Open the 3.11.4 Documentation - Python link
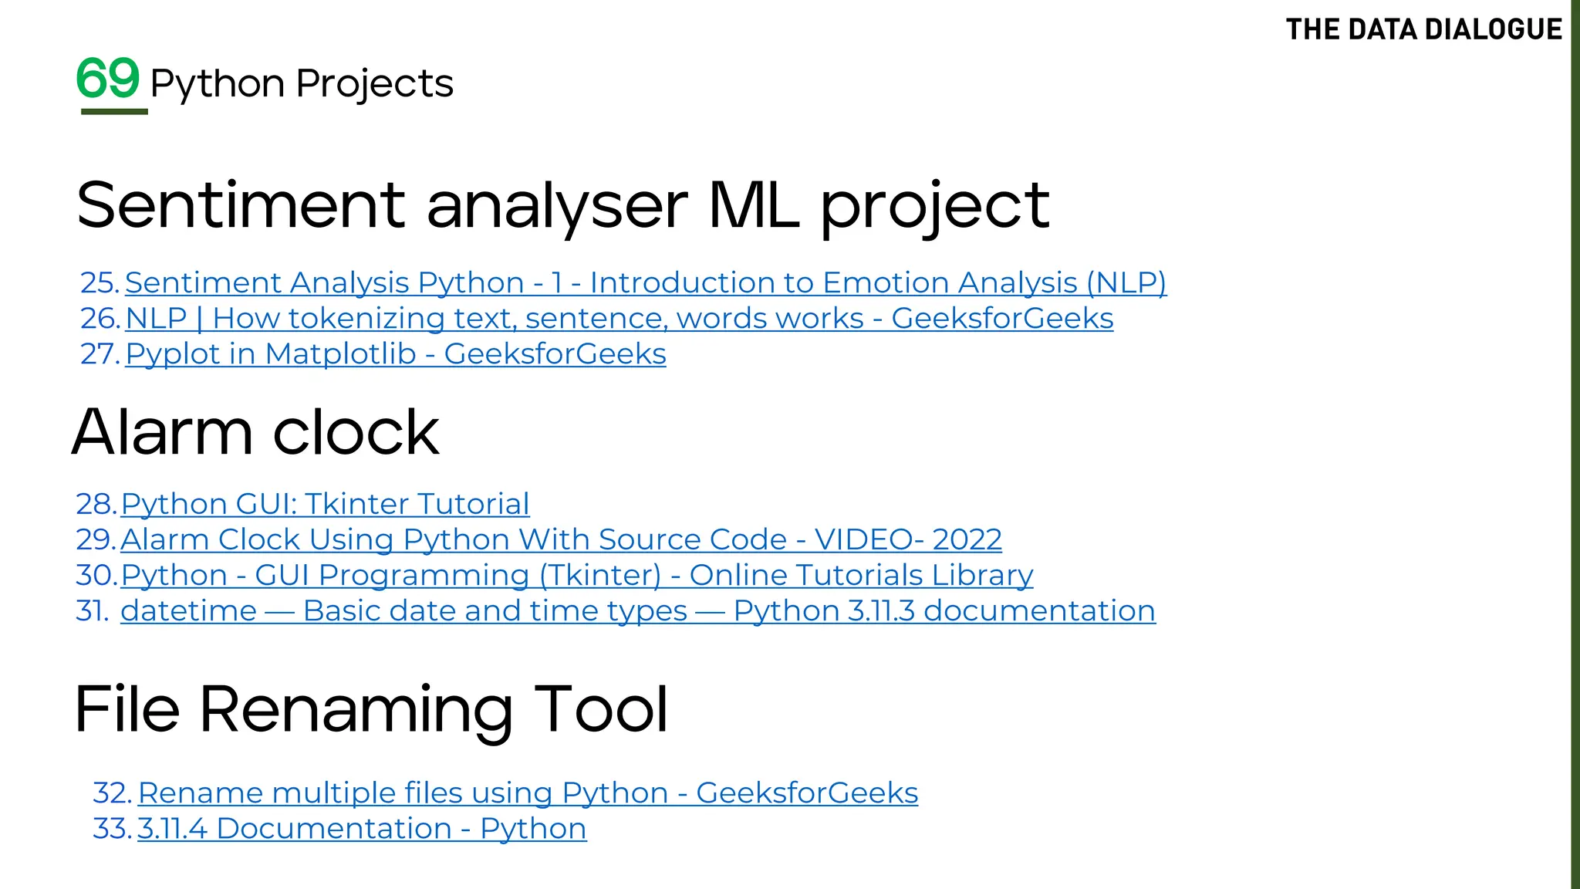Viewport: 1580px width, 889px height. (x=362, y=829)
